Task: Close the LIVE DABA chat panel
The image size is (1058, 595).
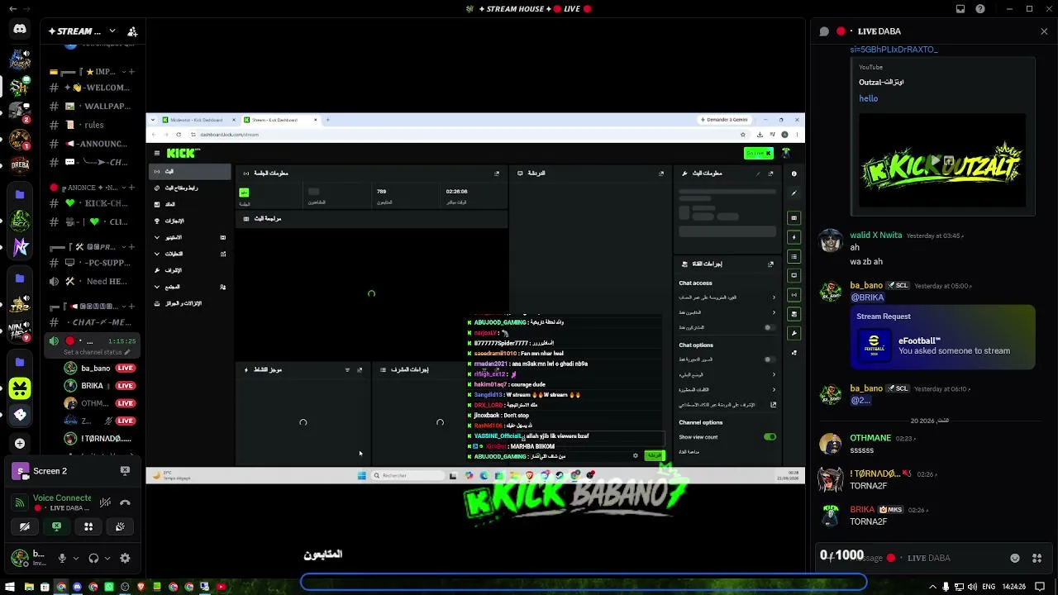Action: coord(1044,31)
